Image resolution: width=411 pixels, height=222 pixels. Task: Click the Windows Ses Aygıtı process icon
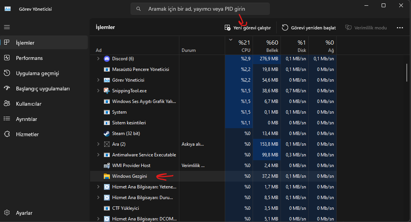click(x=107, y=101)
